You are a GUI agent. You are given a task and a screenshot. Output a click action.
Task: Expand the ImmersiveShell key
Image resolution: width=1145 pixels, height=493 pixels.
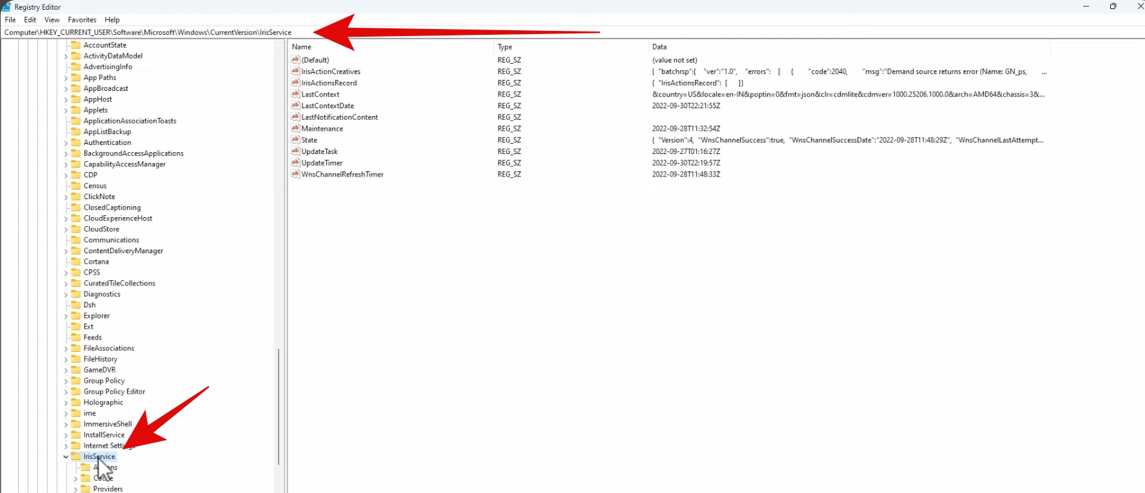(66, 424)
